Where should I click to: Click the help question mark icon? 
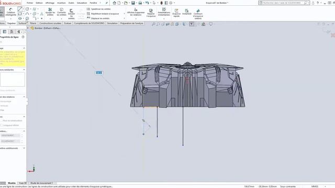318,3
